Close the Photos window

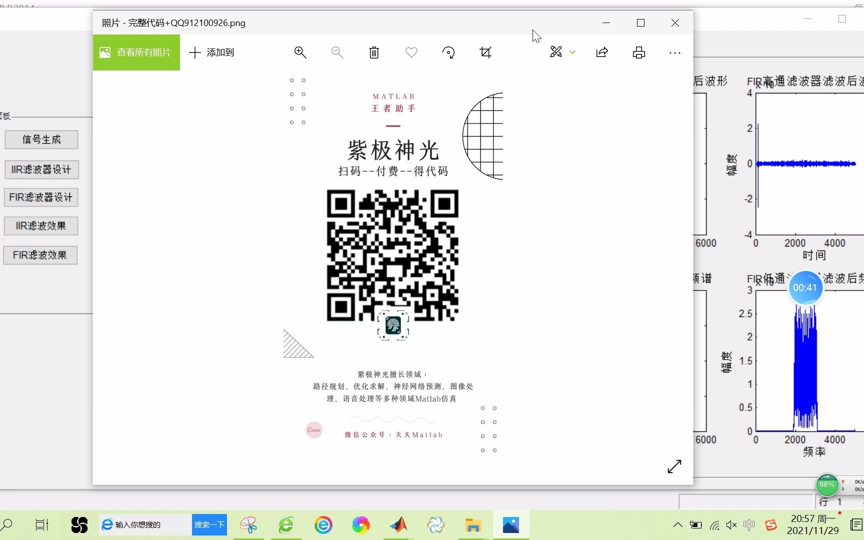675,23
